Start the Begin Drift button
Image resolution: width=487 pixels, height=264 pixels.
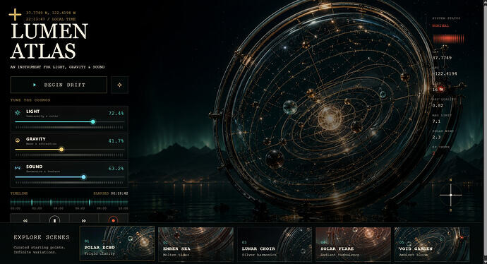click(59, 85)
